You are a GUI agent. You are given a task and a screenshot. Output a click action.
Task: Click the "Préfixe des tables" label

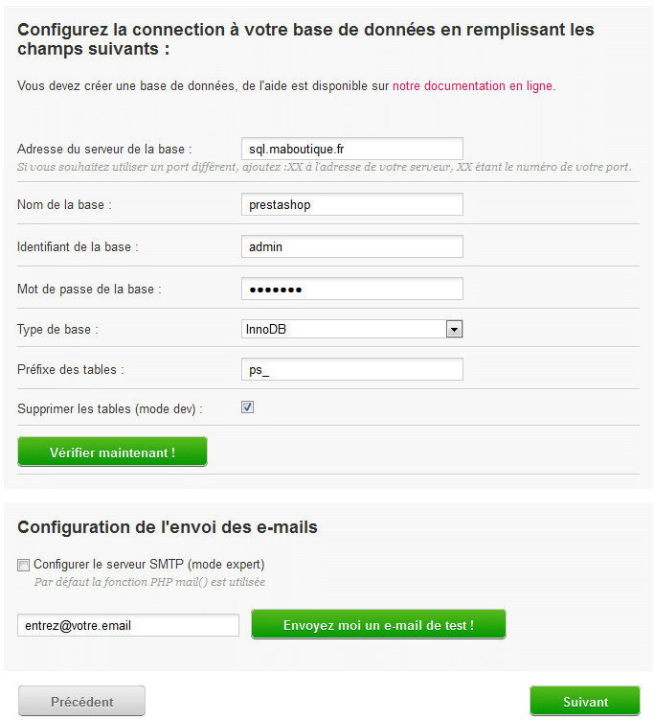[x=71, y=369]
